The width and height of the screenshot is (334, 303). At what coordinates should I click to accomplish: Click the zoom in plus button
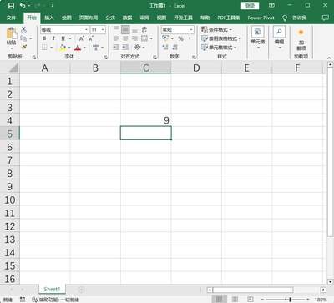(x=308, y=300)
